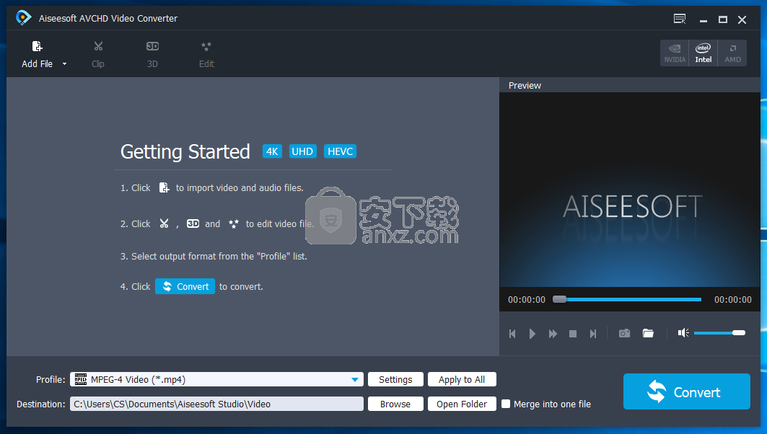The image size is (767, 434).
Task: Take a snapshot with camera icon
Action: point(624,333)
